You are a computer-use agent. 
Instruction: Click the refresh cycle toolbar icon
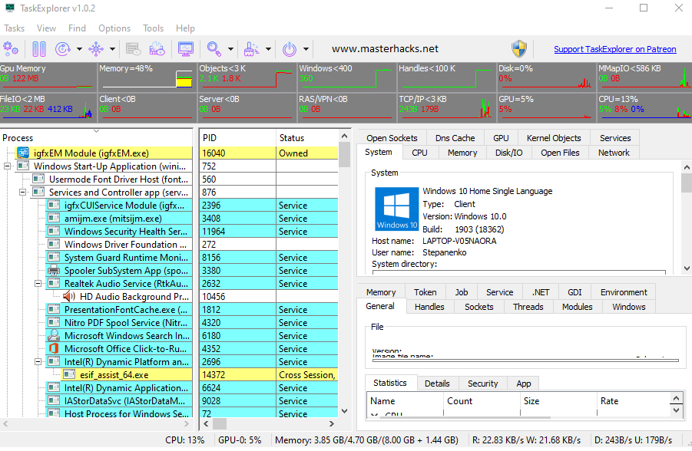coord(63,48)
